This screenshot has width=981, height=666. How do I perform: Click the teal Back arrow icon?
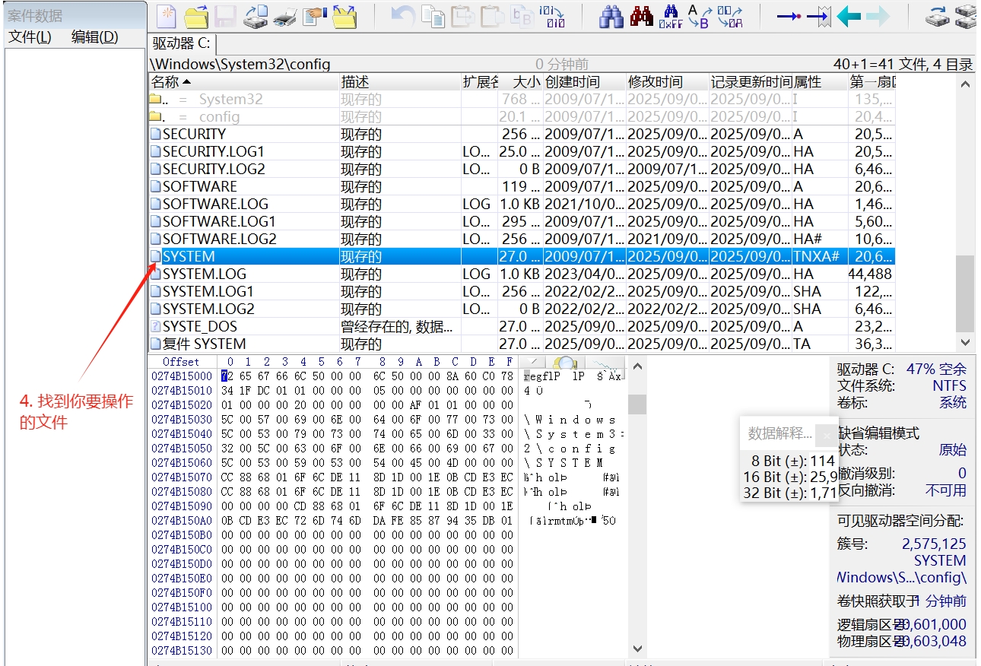tap(849, 16)
